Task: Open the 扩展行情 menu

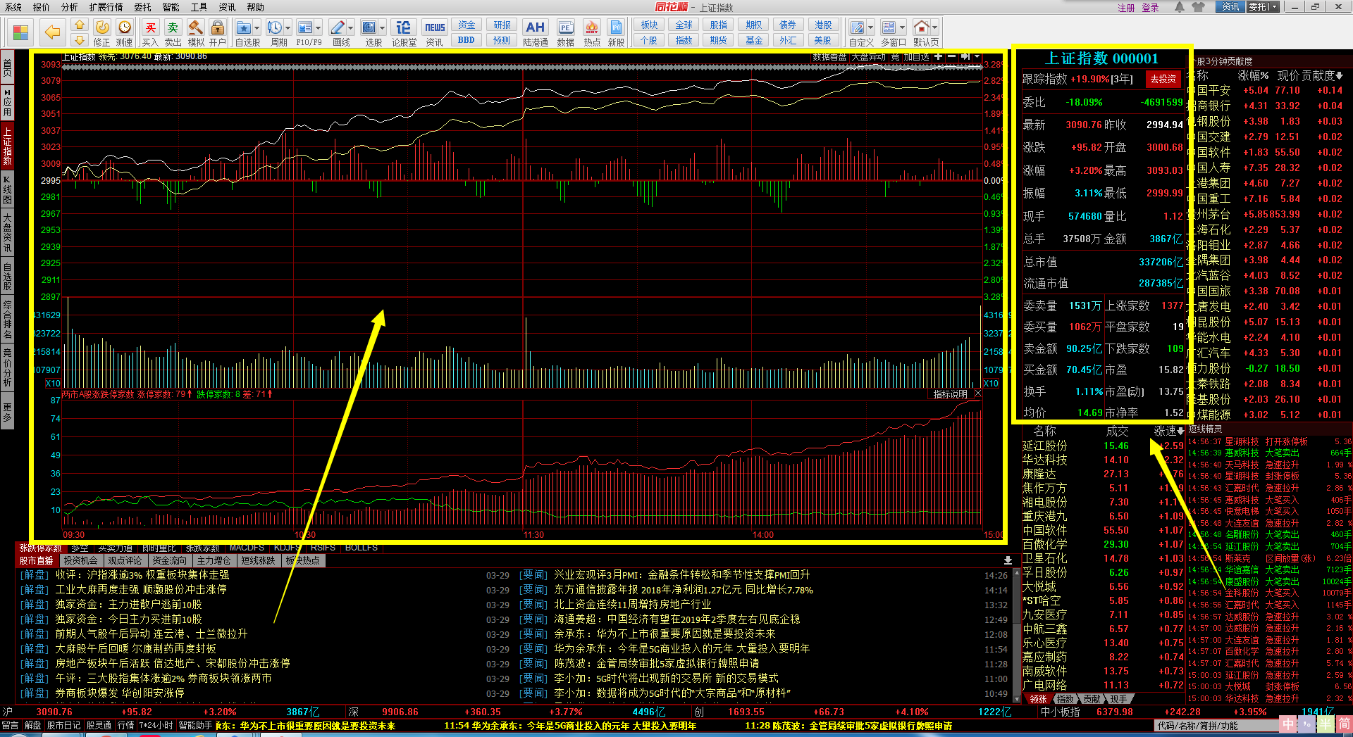Action: pyautogui.click(x=106, y=7)
